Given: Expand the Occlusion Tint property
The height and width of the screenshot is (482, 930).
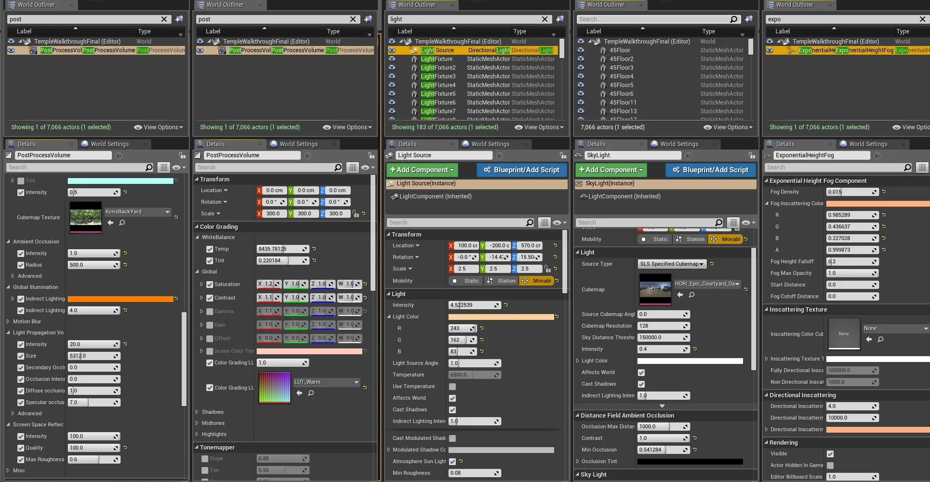Looking at the screenshot, I should (578, 462).
